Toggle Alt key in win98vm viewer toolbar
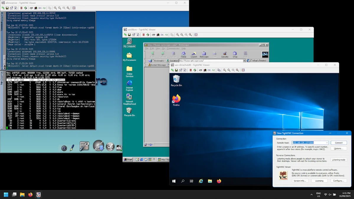The width and height of the screenshot is (354, 199). [x=166, y=35]
